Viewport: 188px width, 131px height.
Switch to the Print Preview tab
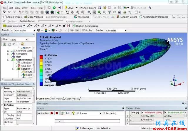(57, 99)
